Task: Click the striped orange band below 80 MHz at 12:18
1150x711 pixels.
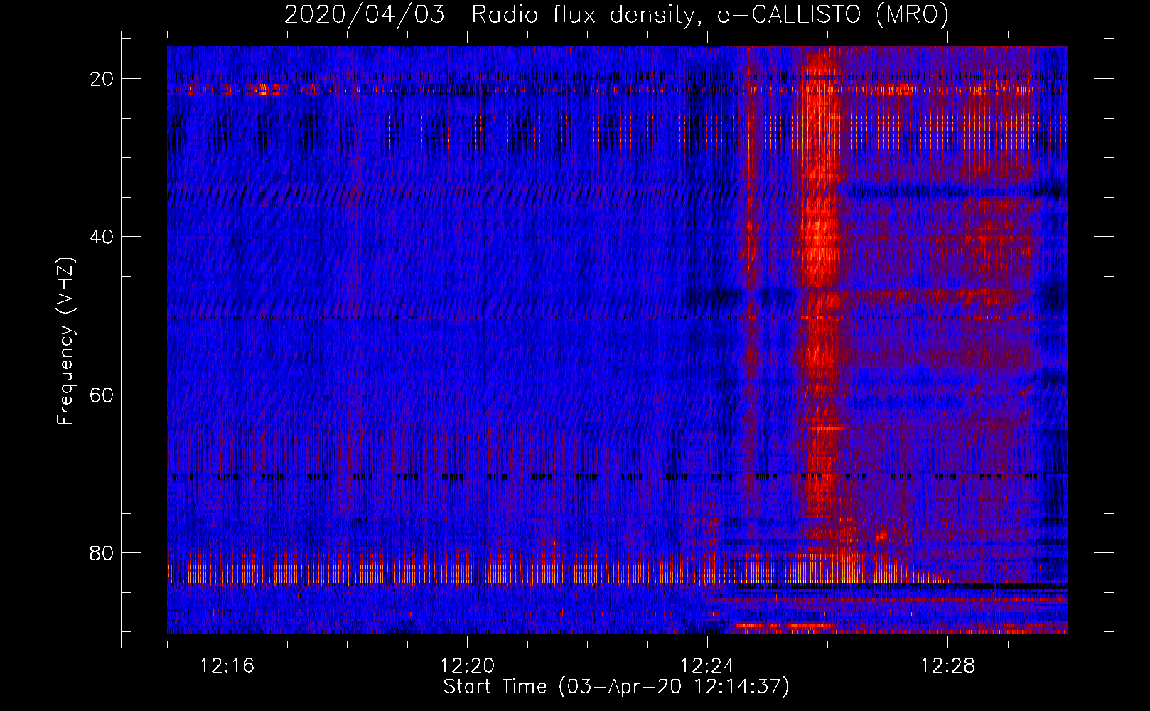Action: [x=348, y=573]
